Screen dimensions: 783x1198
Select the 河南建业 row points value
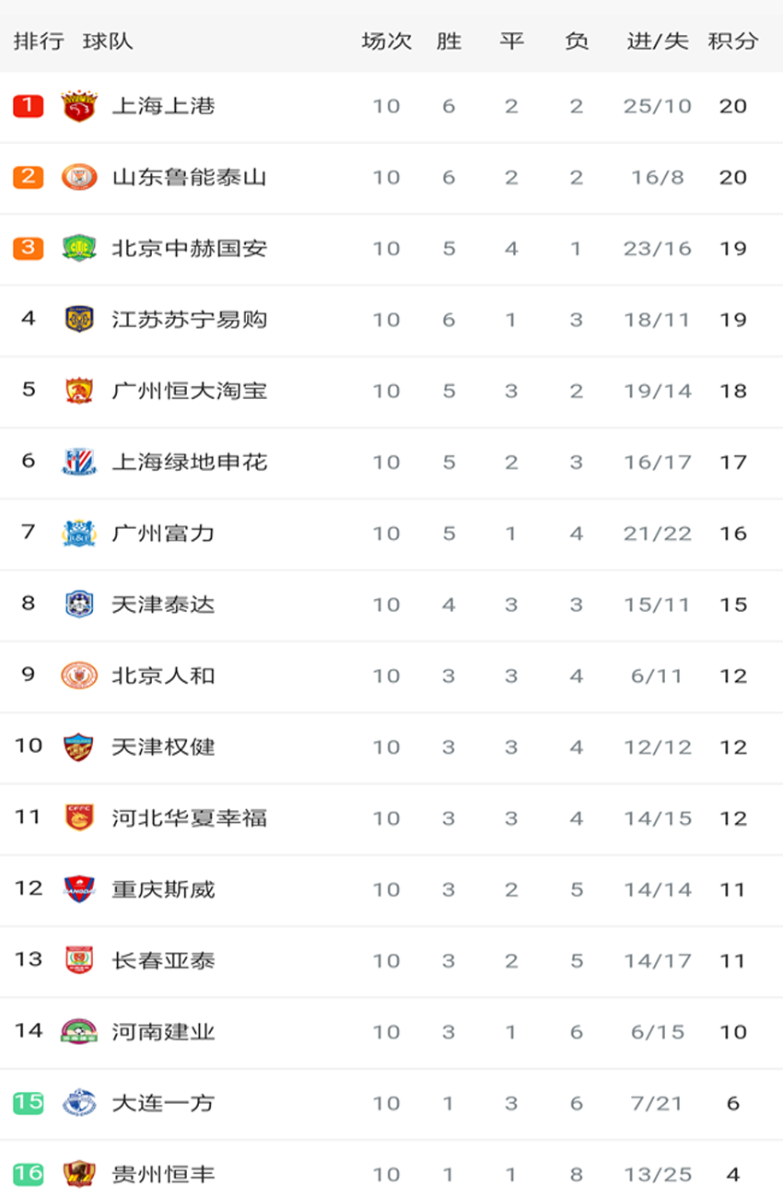tap(733, 1032)
